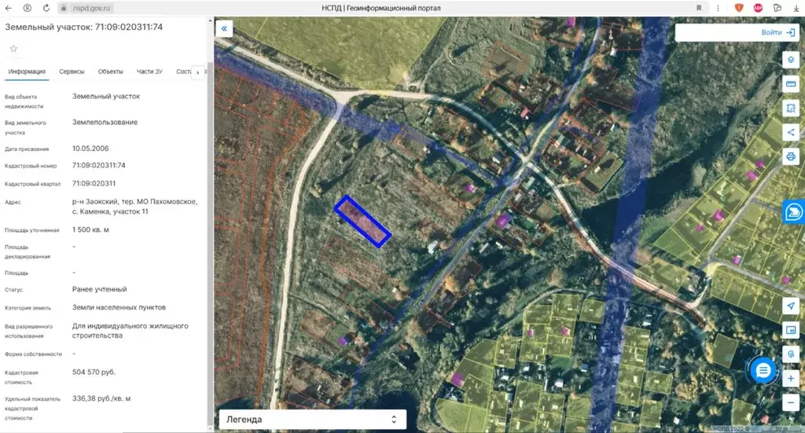Open the map layers panel

pyautogui.click(x=791, y=60)
